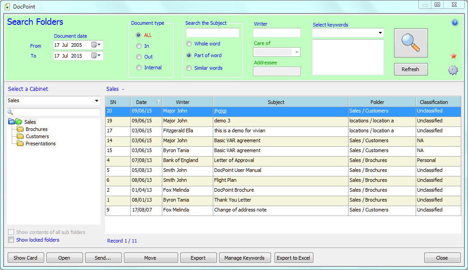The image size is (468, 270).
Task: Check the Show locked folders checkbox
Action: tap(11, 240)
